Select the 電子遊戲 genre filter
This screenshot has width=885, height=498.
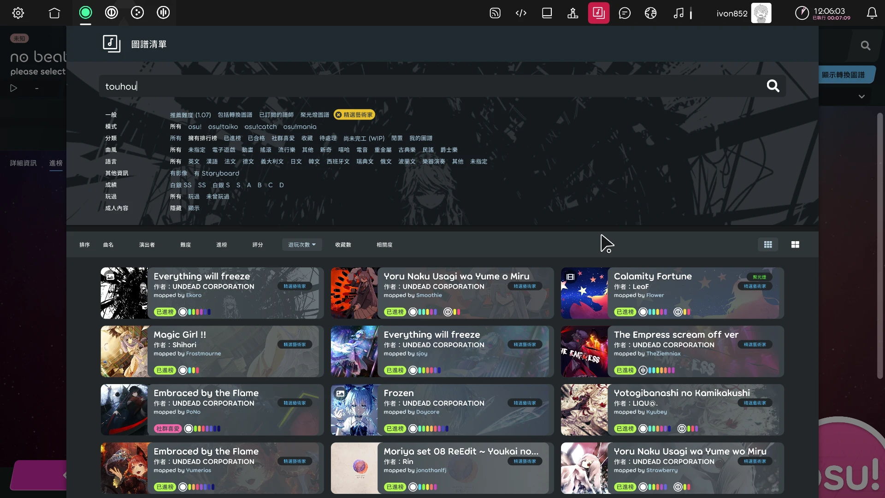coord(224,150)
